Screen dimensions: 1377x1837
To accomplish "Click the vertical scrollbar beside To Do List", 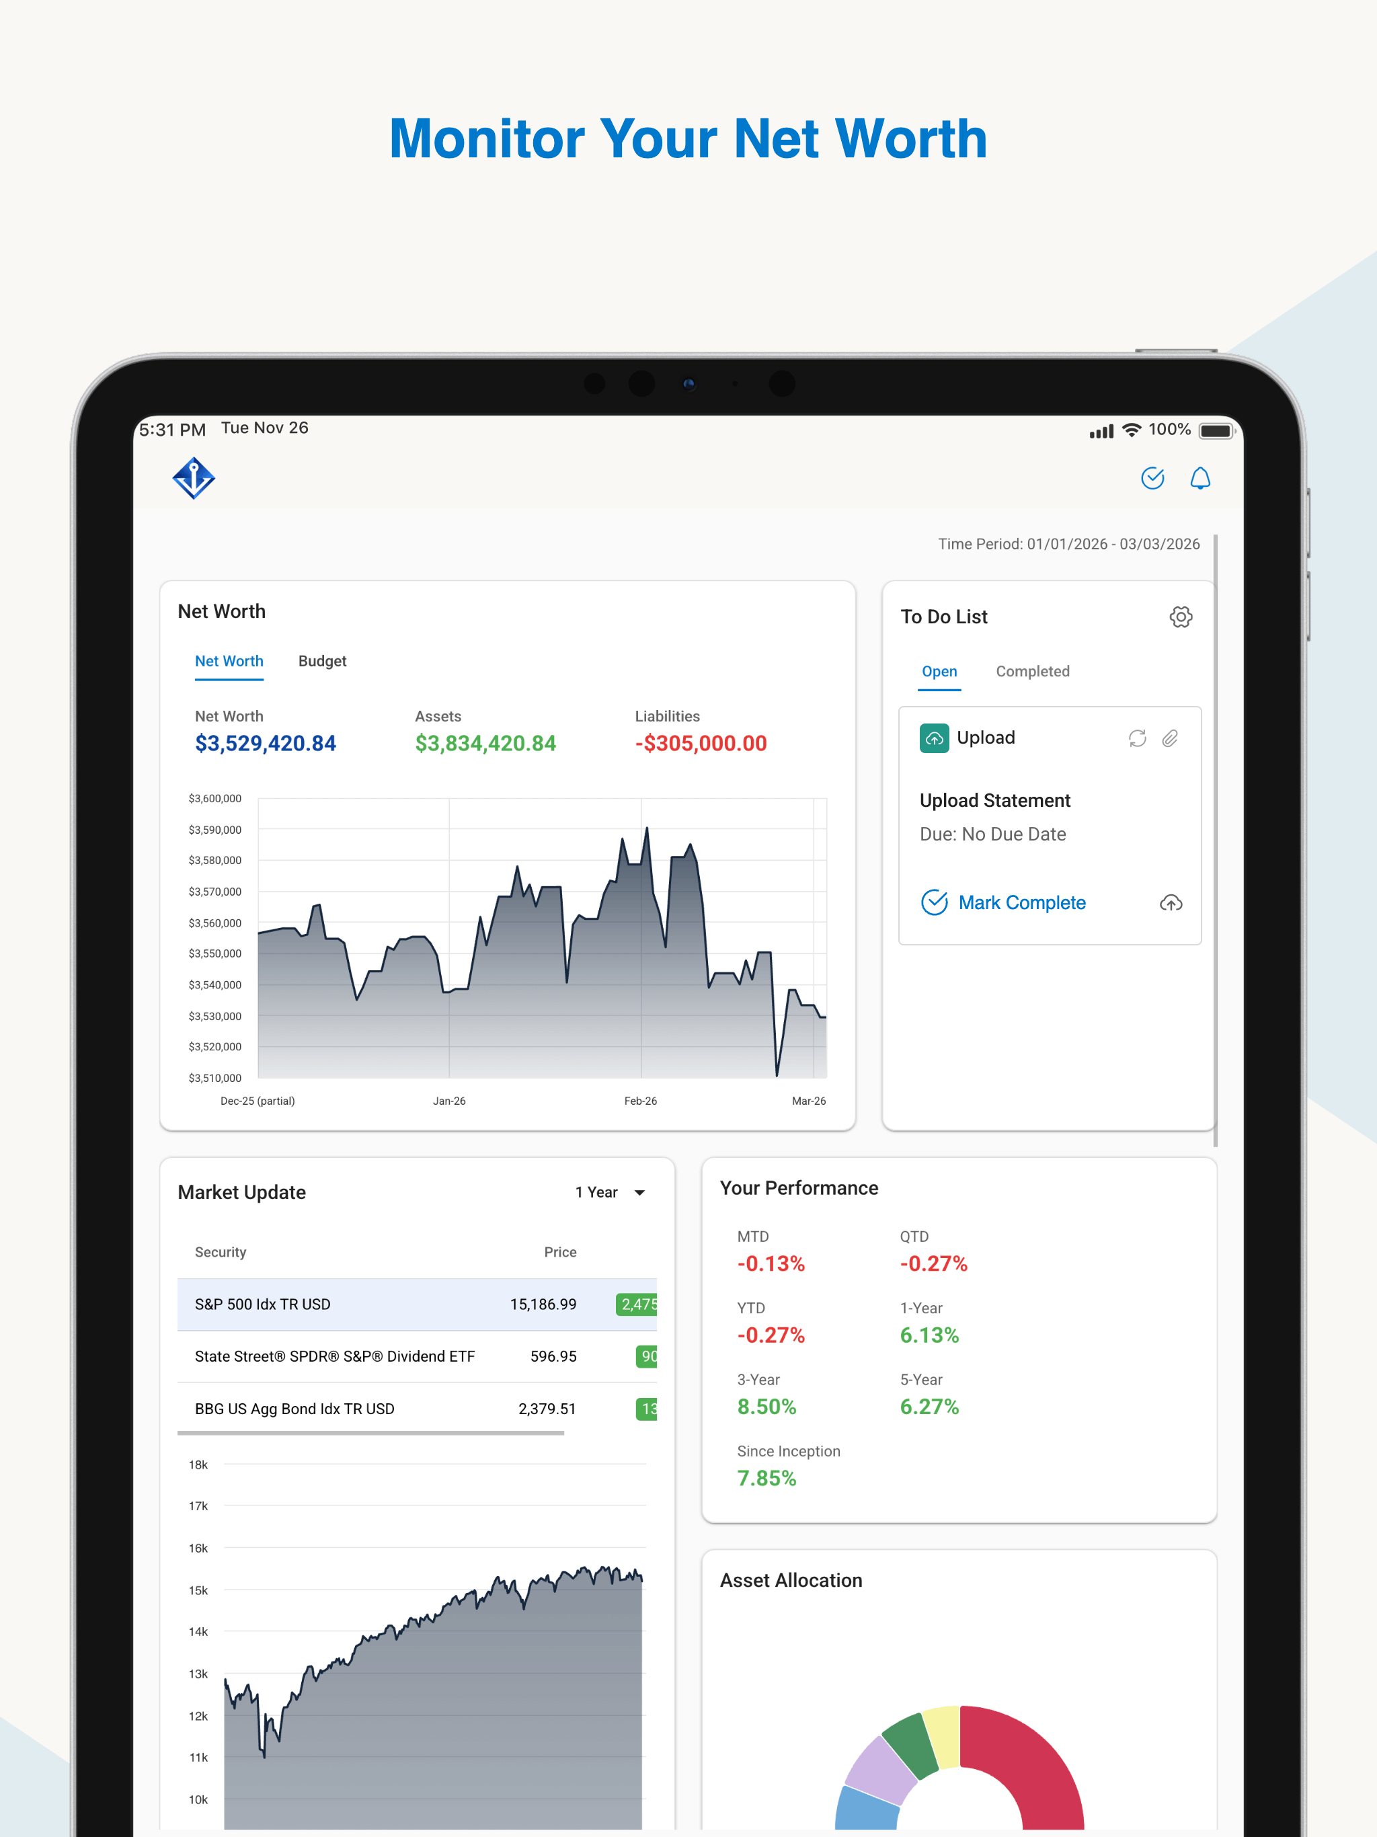I will 1216,841.
